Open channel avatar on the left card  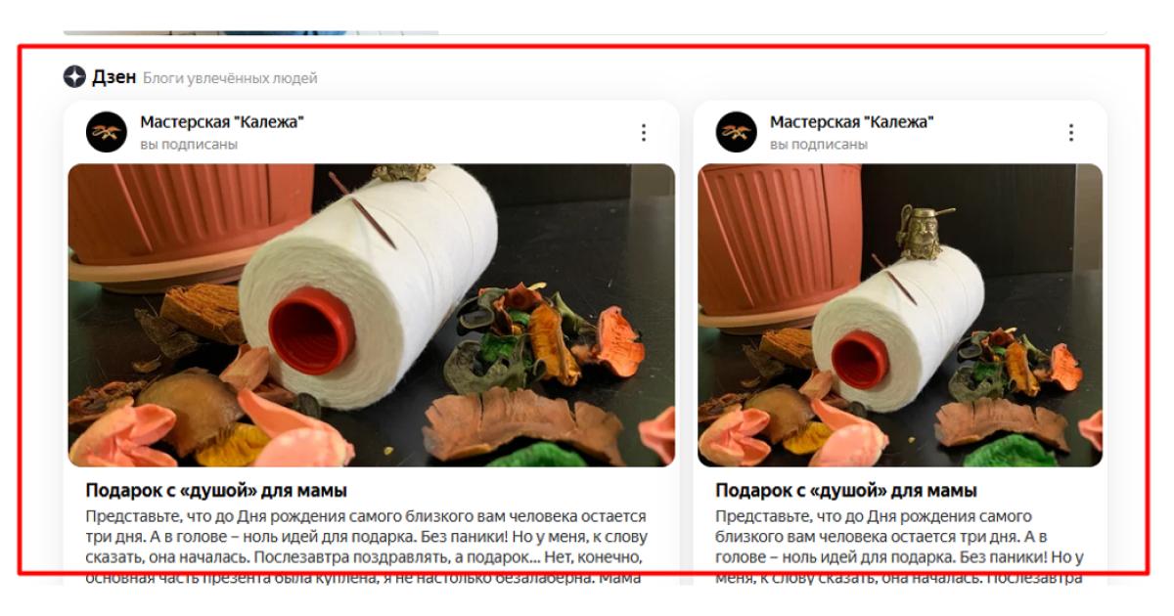(x=107, y=132)
